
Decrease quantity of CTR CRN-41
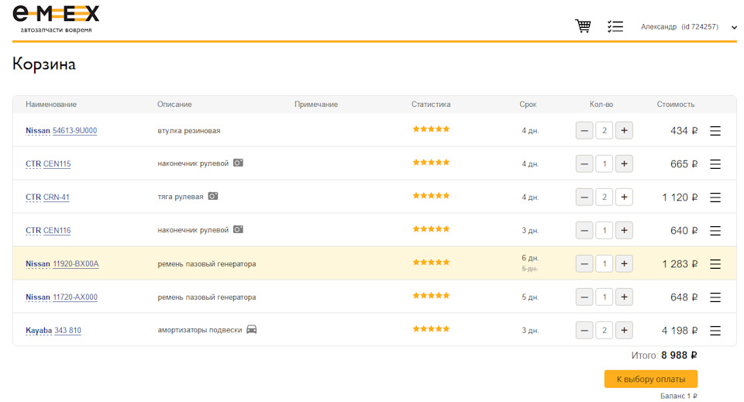click(x=584, y=198)
